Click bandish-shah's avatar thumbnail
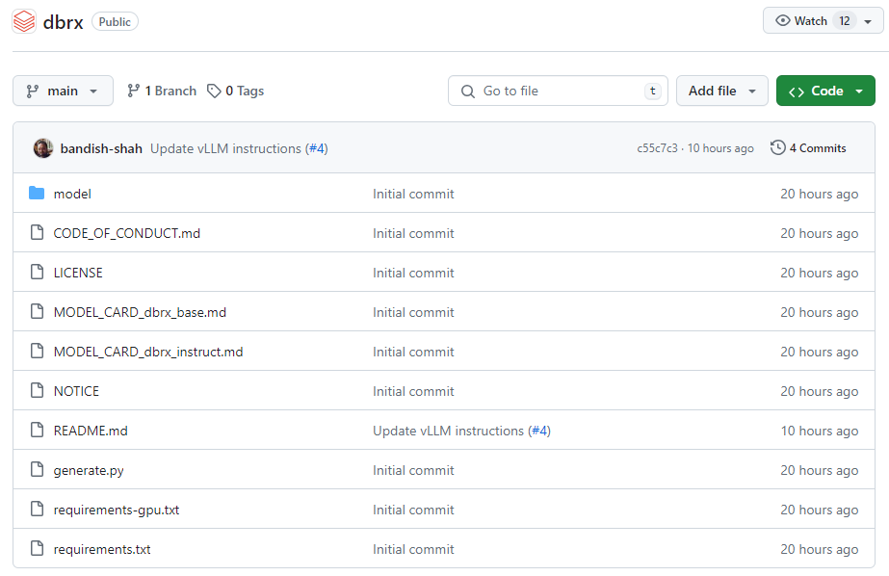Screen dimensions: 889x576 (x=42, y=147)
